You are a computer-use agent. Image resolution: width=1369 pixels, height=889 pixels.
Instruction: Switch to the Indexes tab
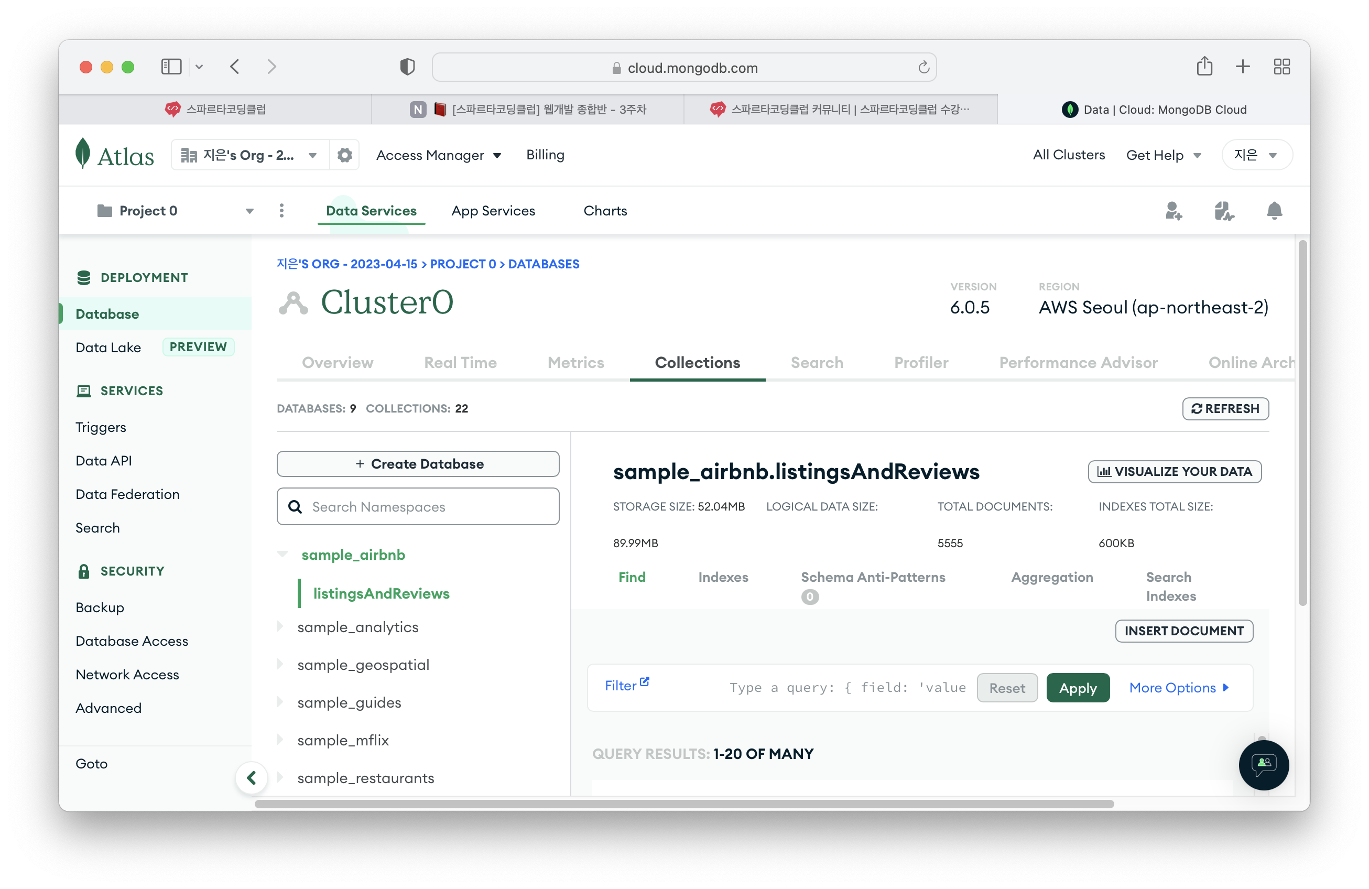pos(723,577)
